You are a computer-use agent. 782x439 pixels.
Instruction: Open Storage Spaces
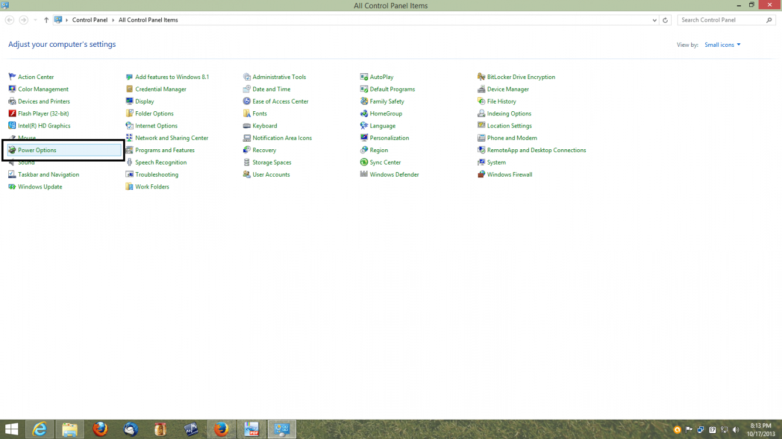pos(272,162)
